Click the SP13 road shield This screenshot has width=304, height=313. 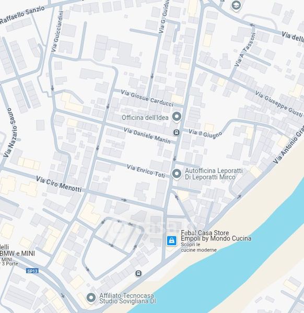click(32, 271)
